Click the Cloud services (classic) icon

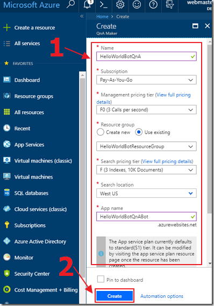click(x=7, y=209)
